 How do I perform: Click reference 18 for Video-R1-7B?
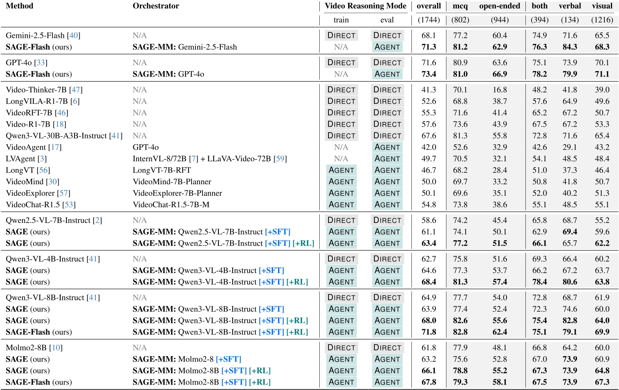pyautogui.click(x=59, y=124)
